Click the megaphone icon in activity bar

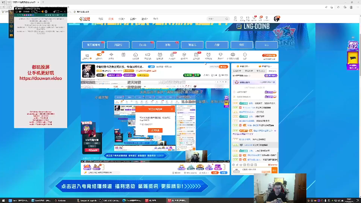pos(148,55)
